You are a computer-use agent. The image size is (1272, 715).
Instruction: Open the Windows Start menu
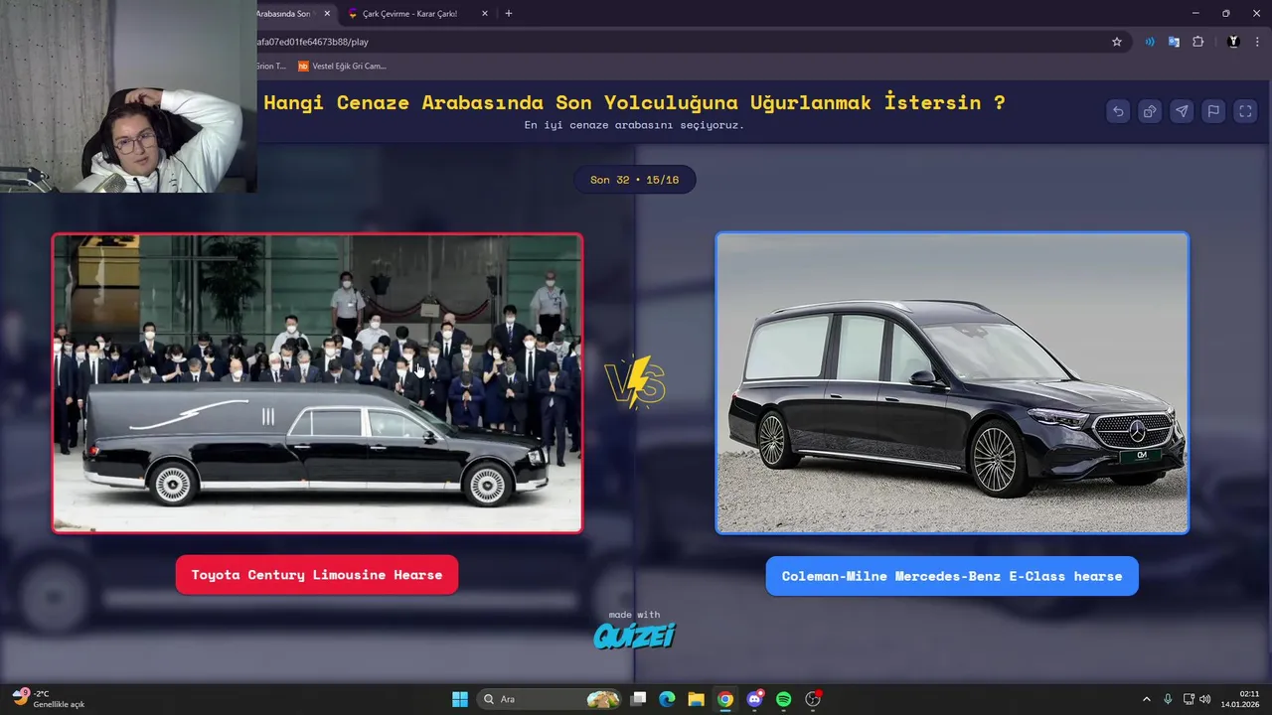(460, 699)
